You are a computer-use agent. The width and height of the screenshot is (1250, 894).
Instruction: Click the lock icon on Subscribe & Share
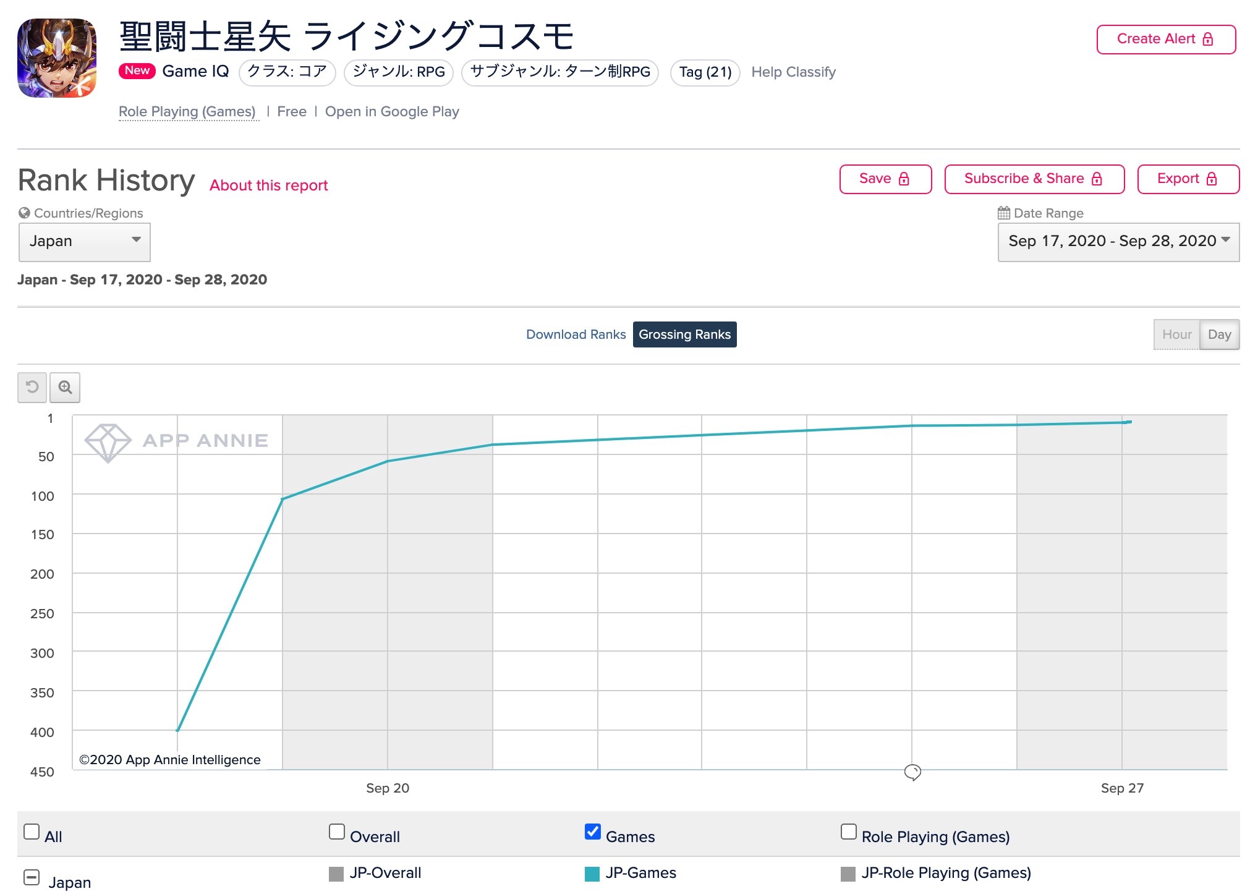1097,179
